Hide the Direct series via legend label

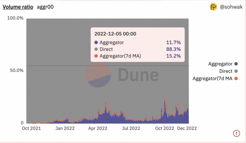[225, 71]
